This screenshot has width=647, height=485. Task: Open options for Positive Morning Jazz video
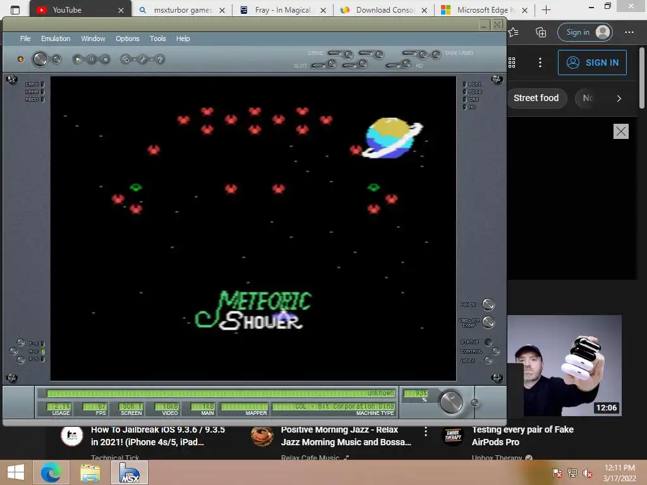(x=425, y=431)
